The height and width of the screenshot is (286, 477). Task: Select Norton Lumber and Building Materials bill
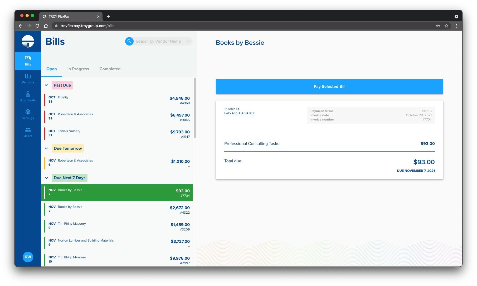coord(117,243)
